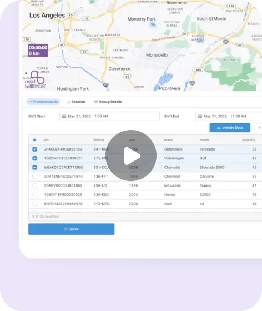The height and width of the screenshot is (311, 262).
Task: Sort by the vin column header
Action: (46, 140)
